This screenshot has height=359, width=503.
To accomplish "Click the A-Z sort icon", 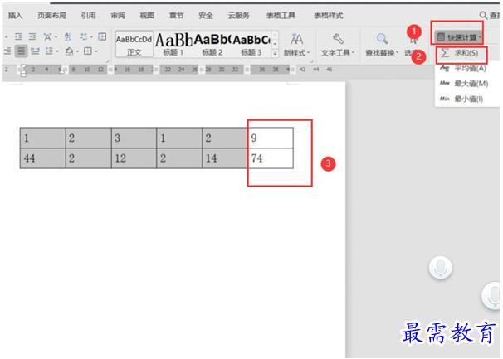I will (68, 36).
